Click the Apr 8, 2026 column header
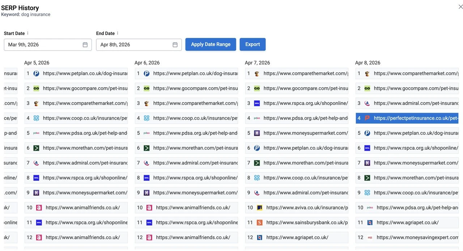 coord(368,63)
